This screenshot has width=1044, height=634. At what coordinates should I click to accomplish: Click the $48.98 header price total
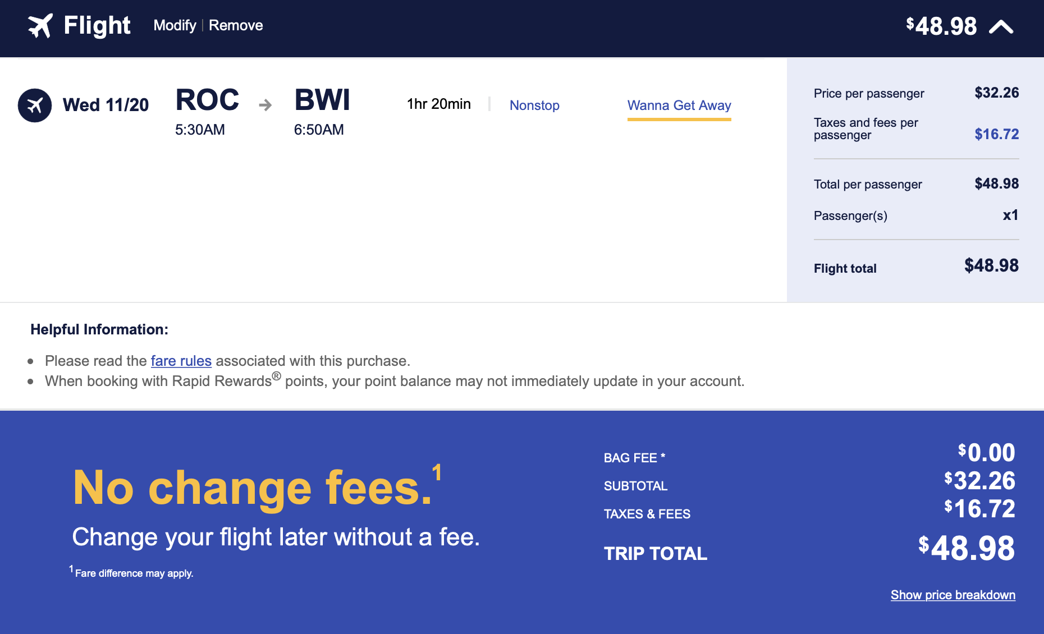click(941, 26)
